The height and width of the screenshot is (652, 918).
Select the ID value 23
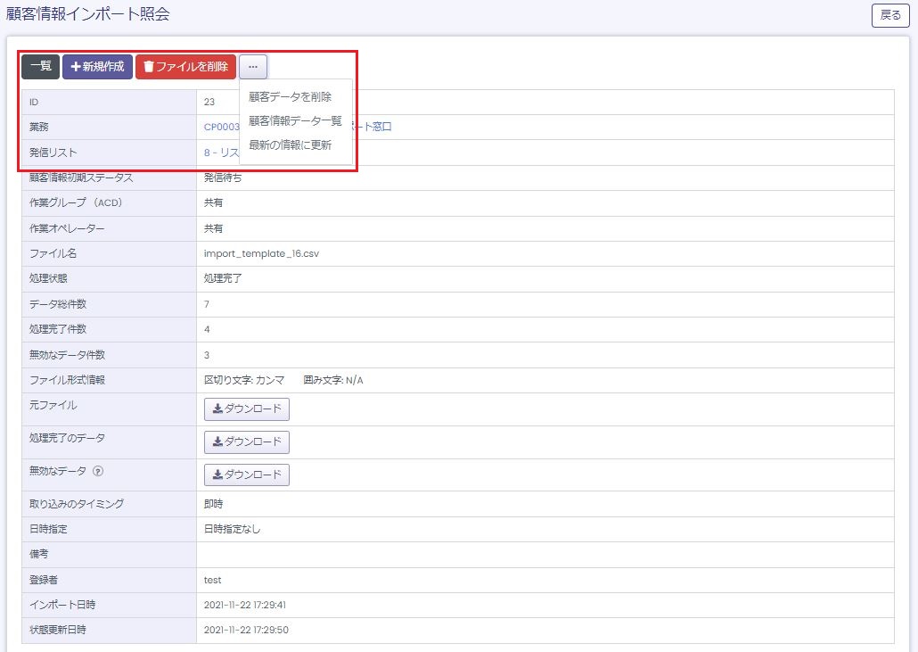point(209,102)
